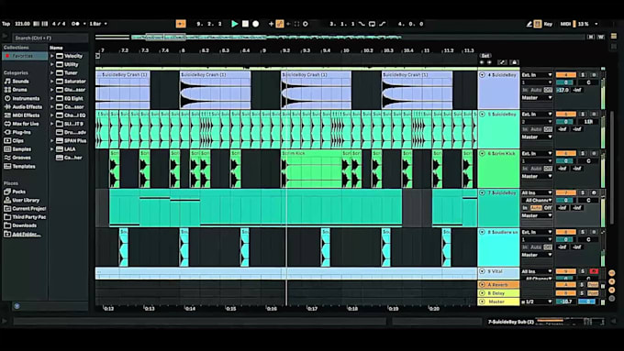Toggle Post on the B Delay return
This screenshot has width=624, height=351.
[x=593, y=293]
